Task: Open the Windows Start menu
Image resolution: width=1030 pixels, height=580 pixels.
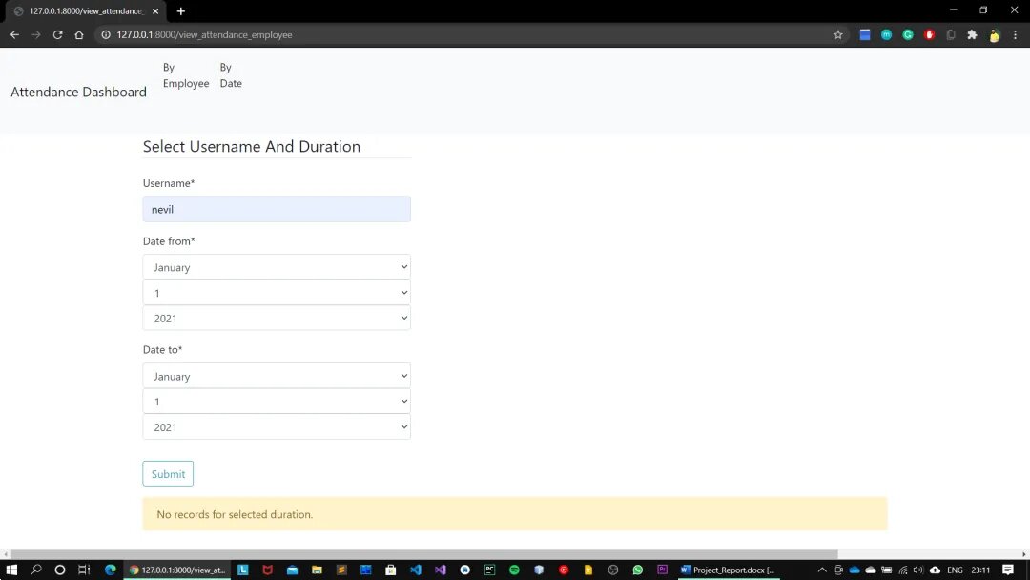Action: [x=11, y=570]
